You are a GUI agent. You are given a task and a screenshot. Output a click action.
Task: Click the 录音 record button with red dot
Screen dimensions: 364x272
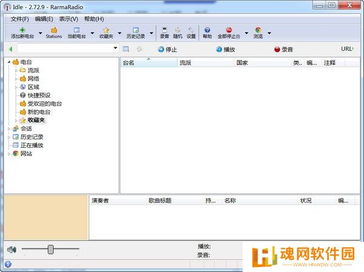pos(283,50)
